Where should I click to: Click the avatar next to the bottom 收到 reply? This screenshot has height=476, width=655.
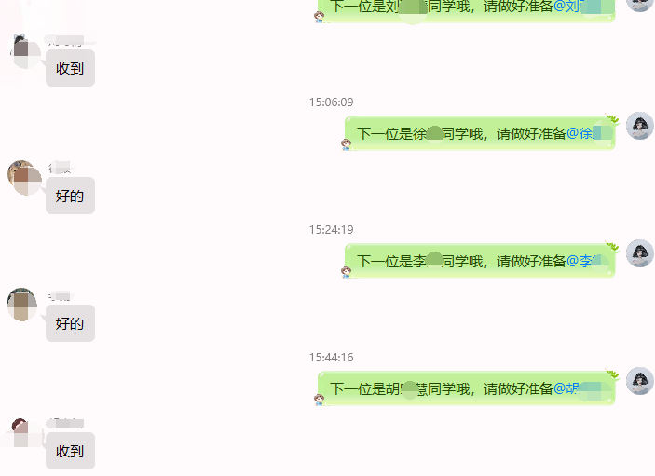pos(25,432)
